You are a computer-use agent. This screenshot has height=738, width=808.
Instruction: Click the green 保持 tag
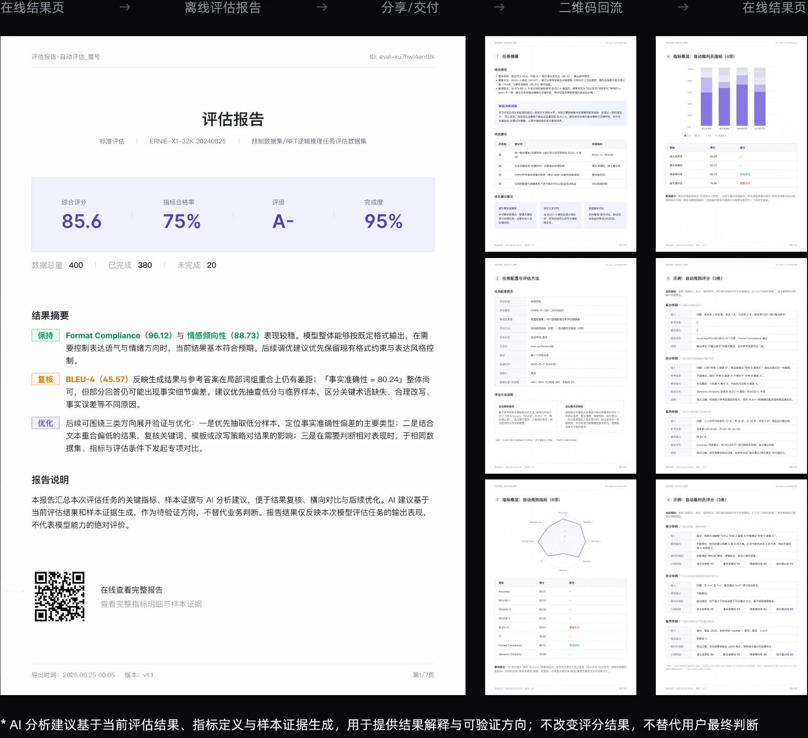pyautogui.click(x=45, y=336)
